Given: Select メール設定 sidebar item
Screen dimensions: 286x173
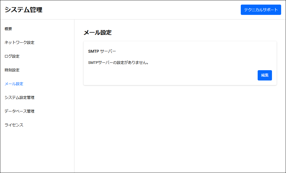Looking at the screenshot, I should click(x=14, y=84).
